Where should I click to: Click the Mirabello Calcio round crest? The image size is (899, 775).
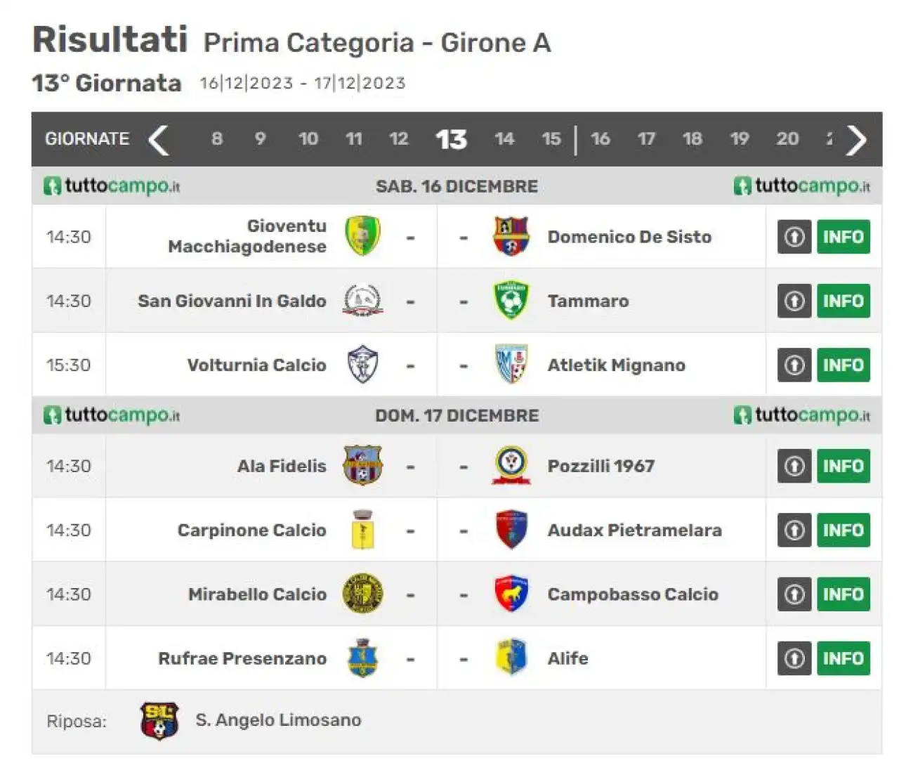click(x=362, y=594)
